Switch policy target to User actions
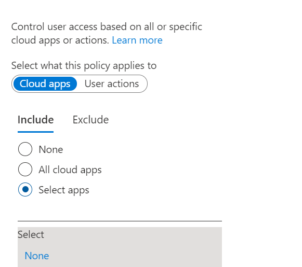Image resolution: width=302 pixels, height=267 pixels. [112, 84]
